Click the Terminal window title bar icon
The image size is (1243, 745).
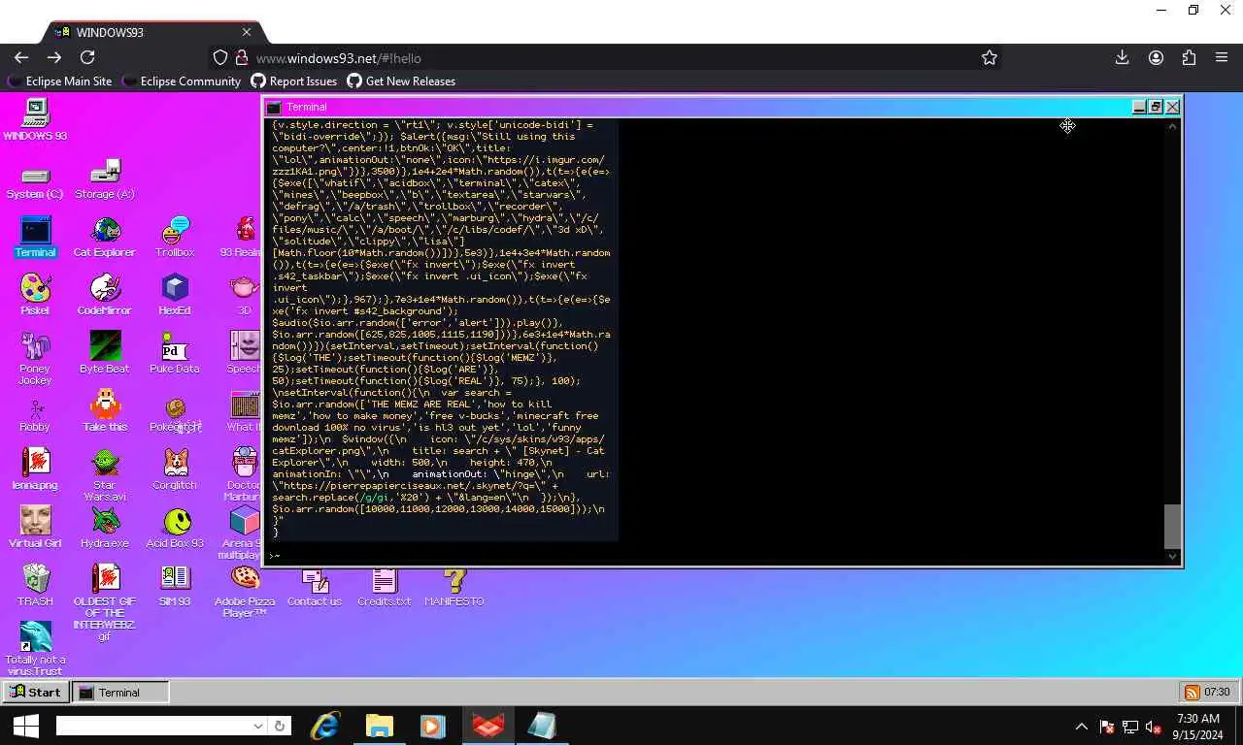click(274, 107)
